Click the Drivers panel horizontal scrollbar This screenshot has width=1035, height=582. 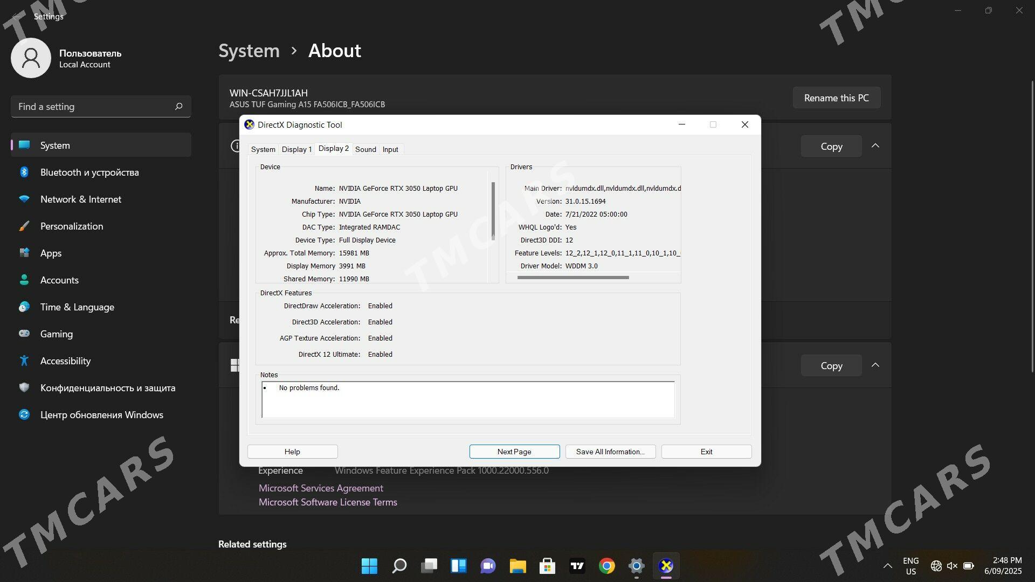point(573,278)
